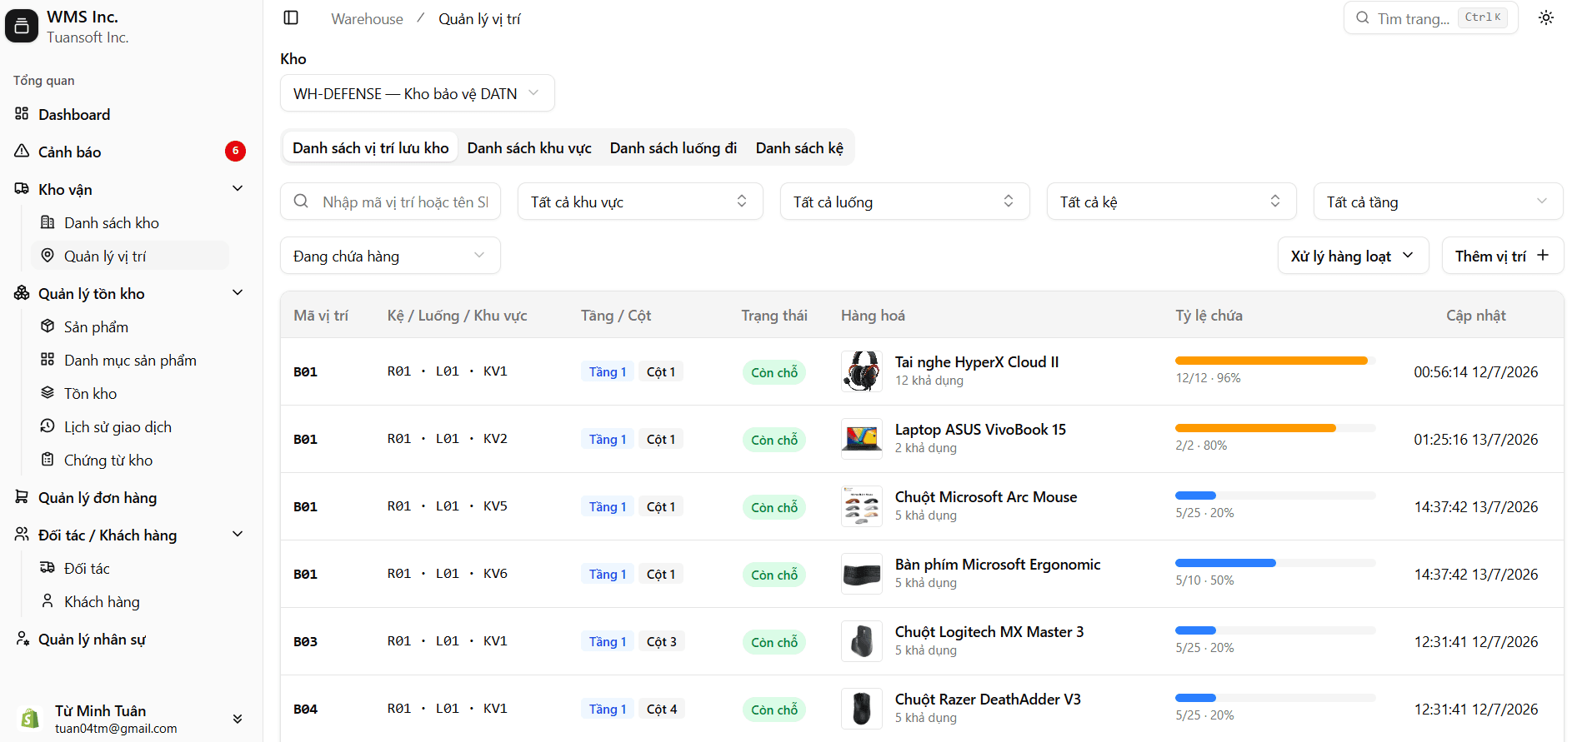Select Danh sách vị trí lưu kho tab
The height and width of the screenshot is (742, 1577).
click(x=370, y=148)
